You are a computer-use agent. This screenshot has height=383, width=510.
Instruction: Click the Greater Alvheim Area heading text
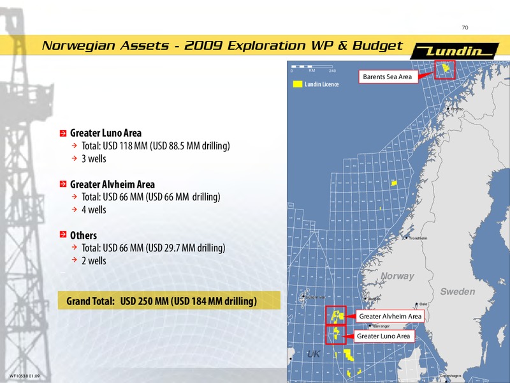pos(113,184)
